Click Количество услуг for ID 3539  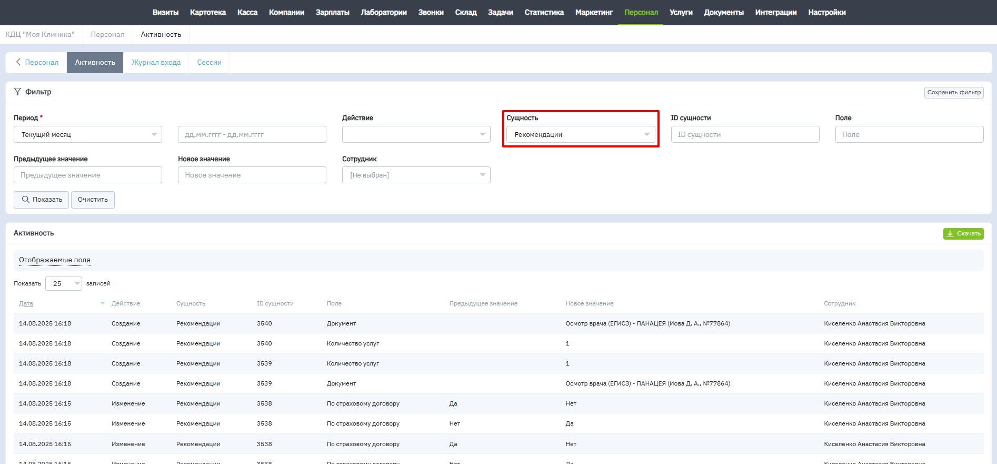point(353,363)
